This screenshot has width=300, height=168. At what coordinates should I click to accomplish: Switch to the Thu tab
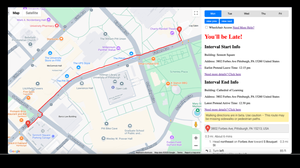point(263,14)
